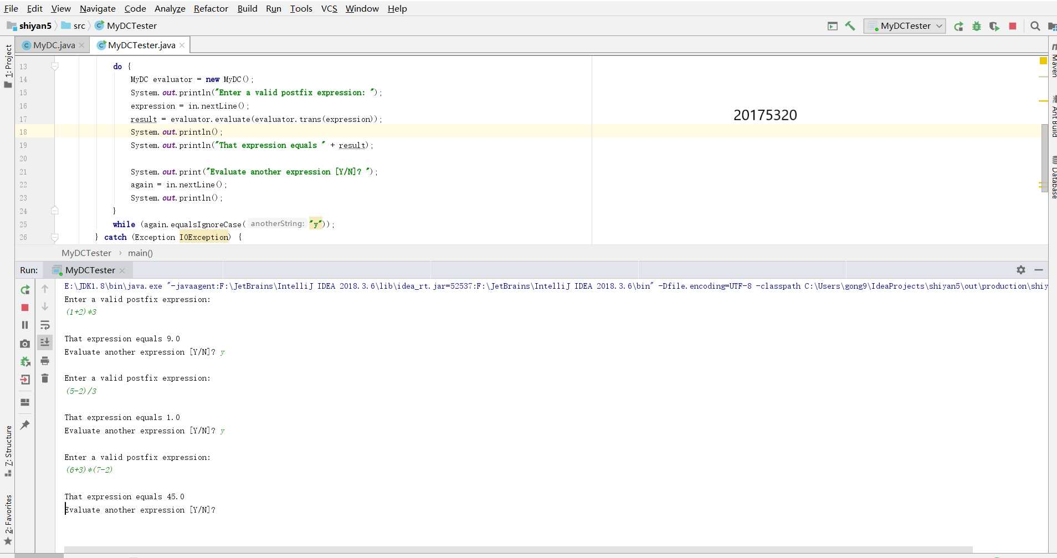Viewport: 1057px width, 558px height.
Task: Open the Structure tool window sidebar button
Action: 8,451
